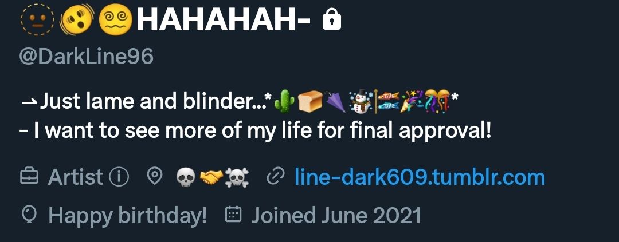The width and height of the screenshot is (619, 242).
Task: Click the cactus emoji in bio
Action: point(285,101)
